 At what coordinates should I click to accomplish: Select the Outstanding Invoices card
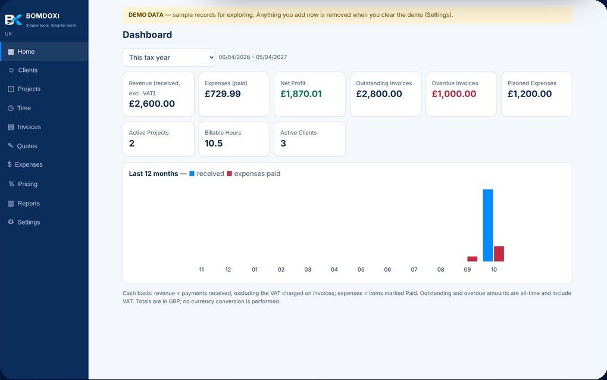pos(386,94)
